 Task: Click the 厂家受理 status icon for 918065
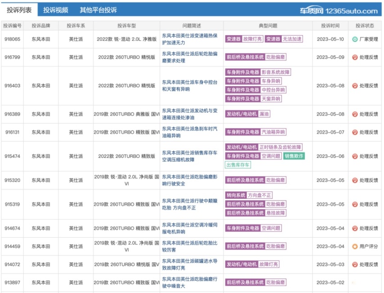tap(355, 39)
